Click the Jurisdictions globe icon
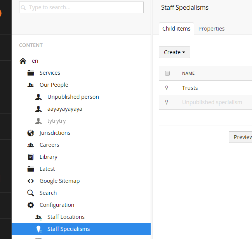This screenshot has width=252, height=239. (31, 133)
